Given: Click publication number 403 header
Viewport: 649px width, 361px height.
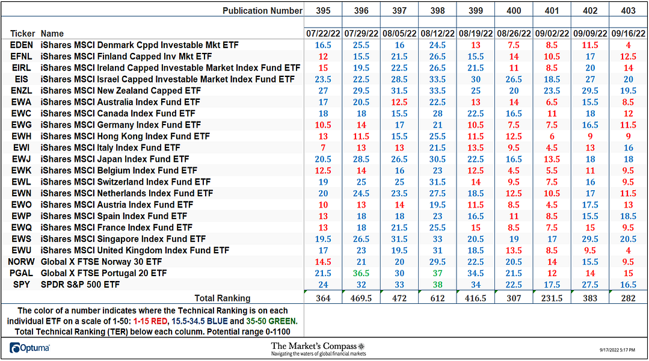Looking at the screenshot, I should point(629,11).
